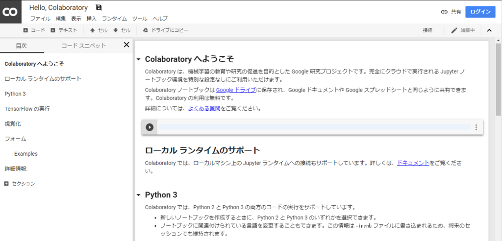
Task: Click the link icon next to 共有
Action: click(x=444, y=12)
